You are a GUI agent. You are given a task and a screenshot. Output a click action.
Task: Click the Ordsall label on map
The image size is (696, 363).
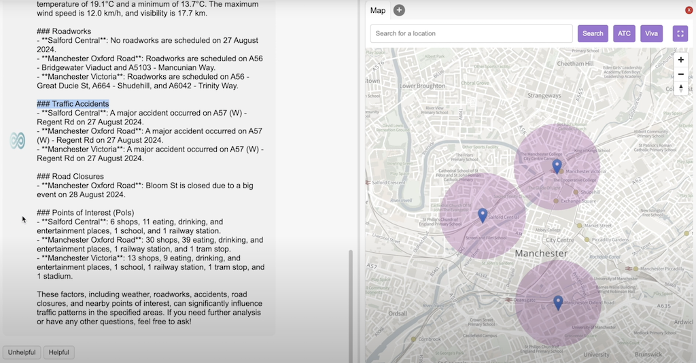(x=398, y=313)
